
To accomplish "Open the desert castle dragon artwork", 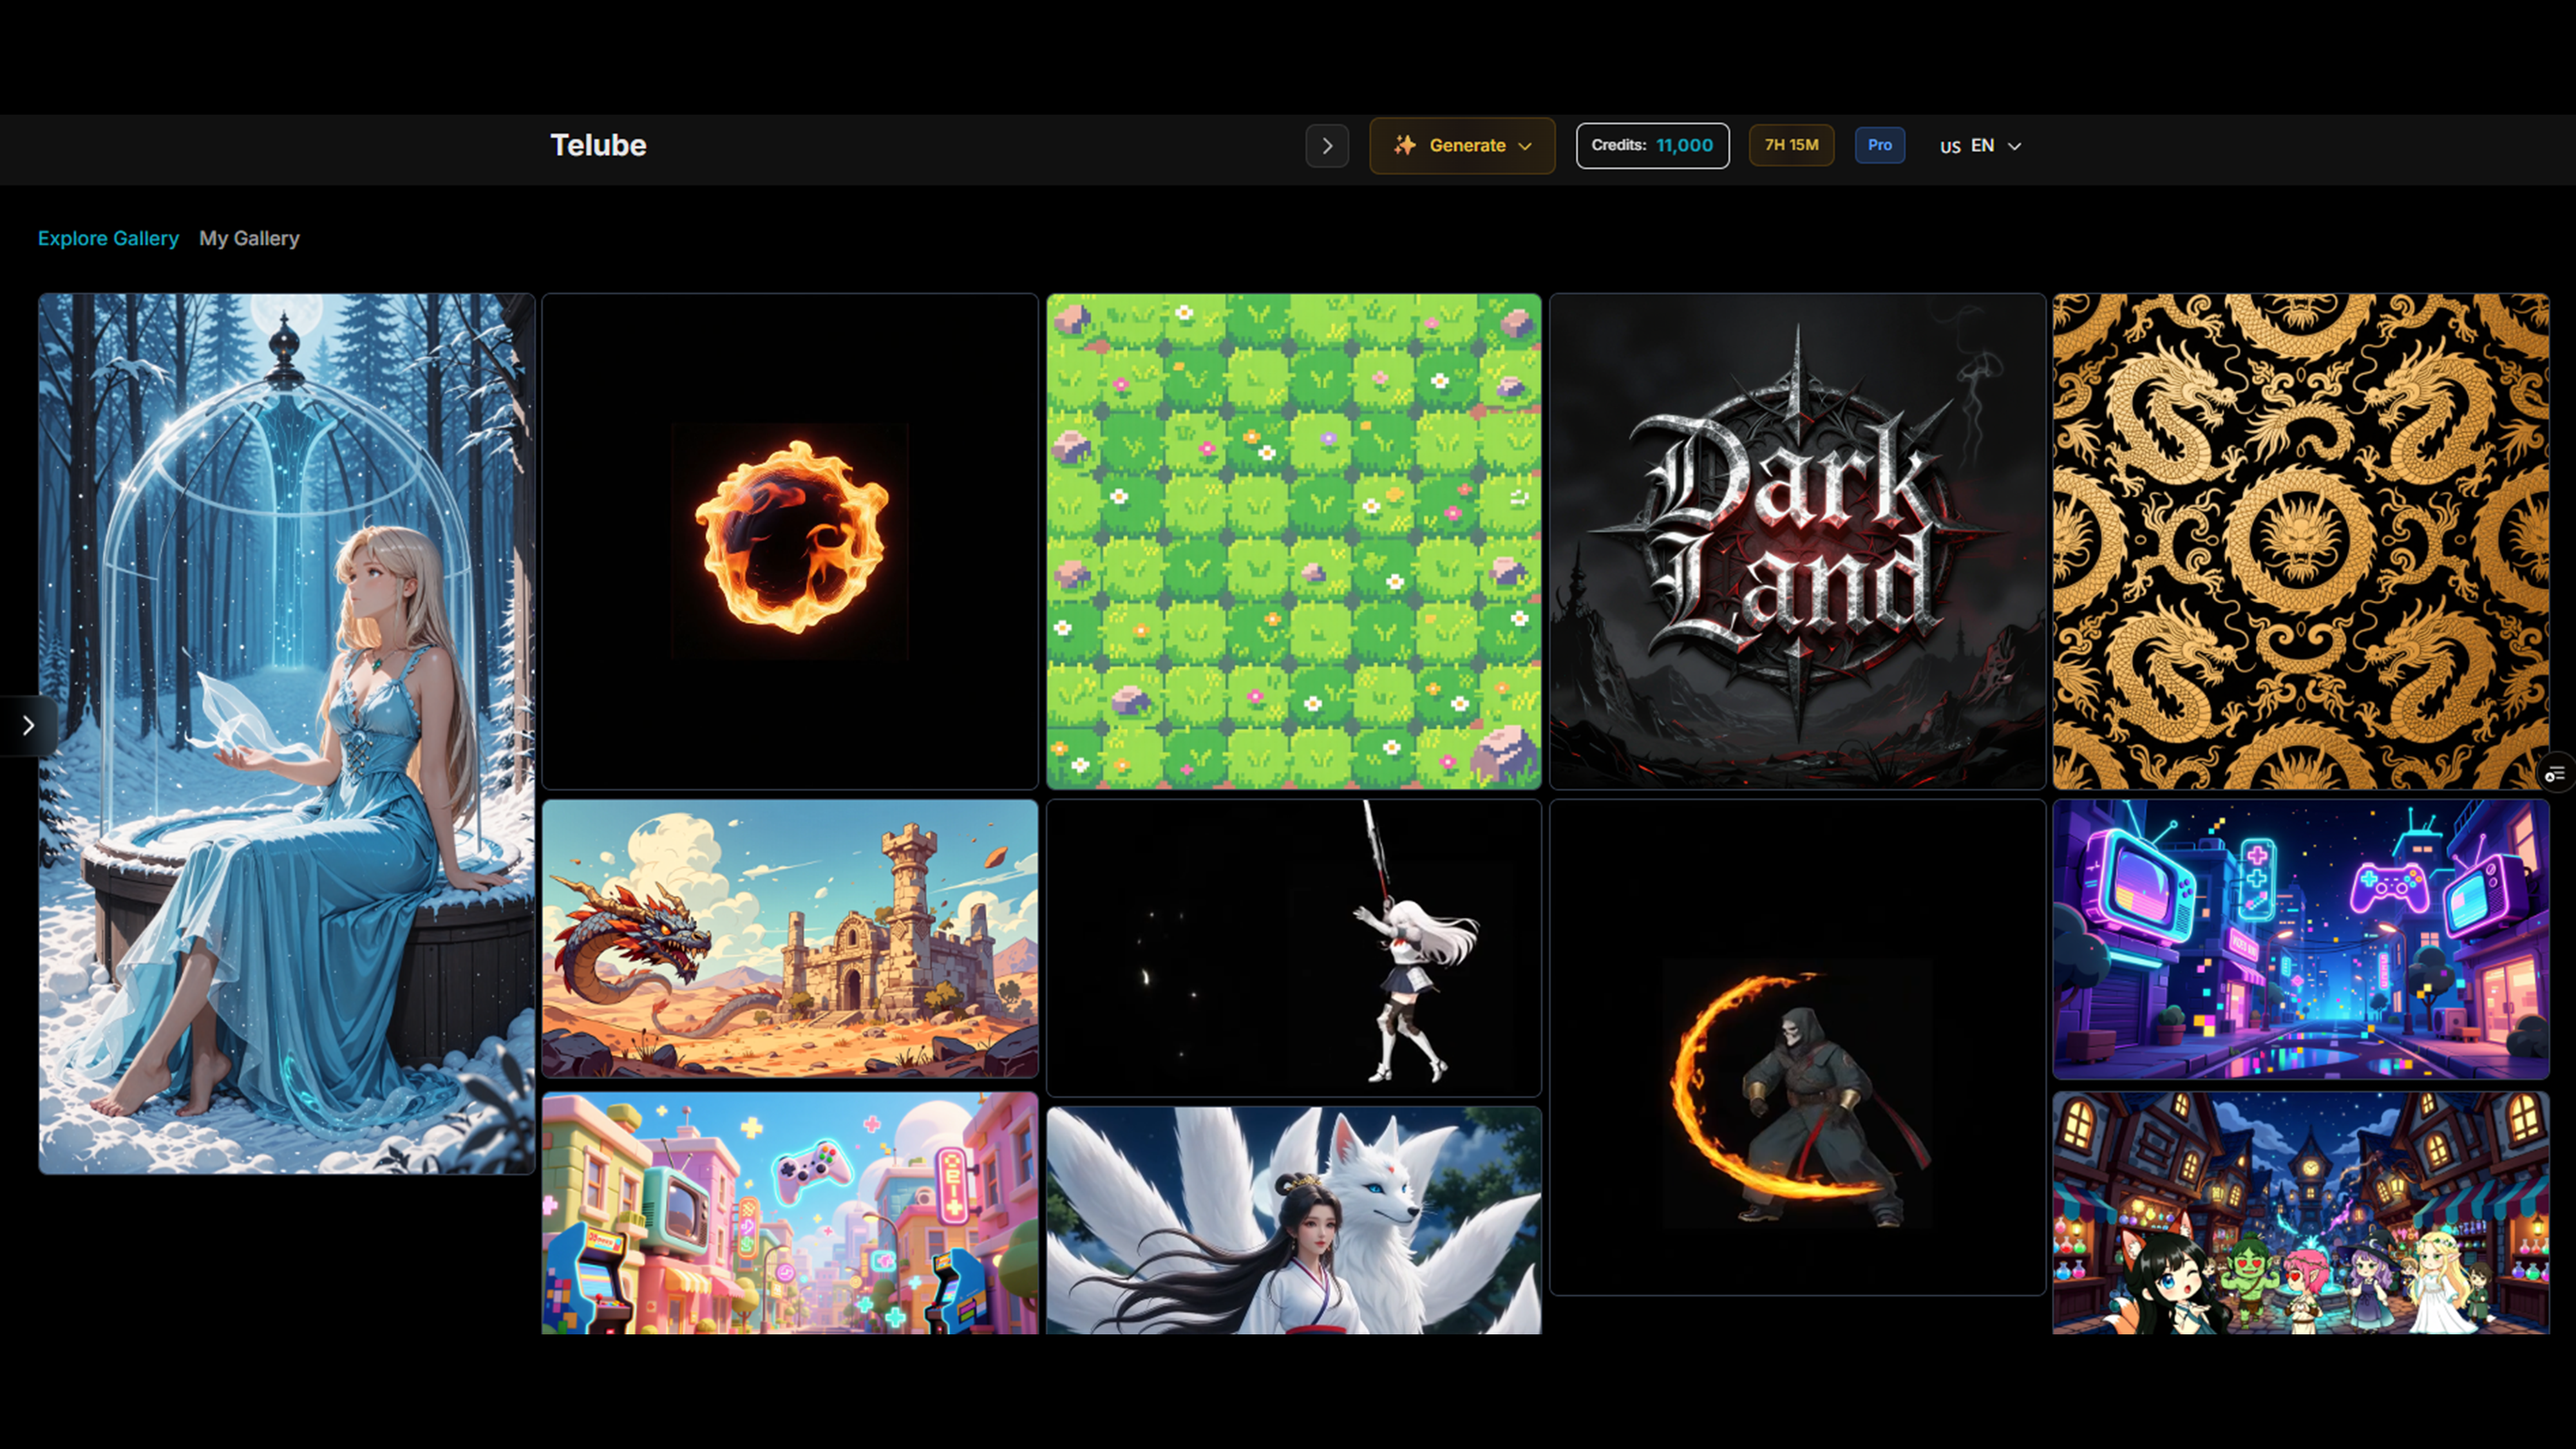I will tap(790, 938).
